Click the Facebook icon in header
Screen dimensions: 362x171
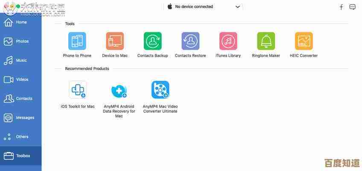coord(341,7)
